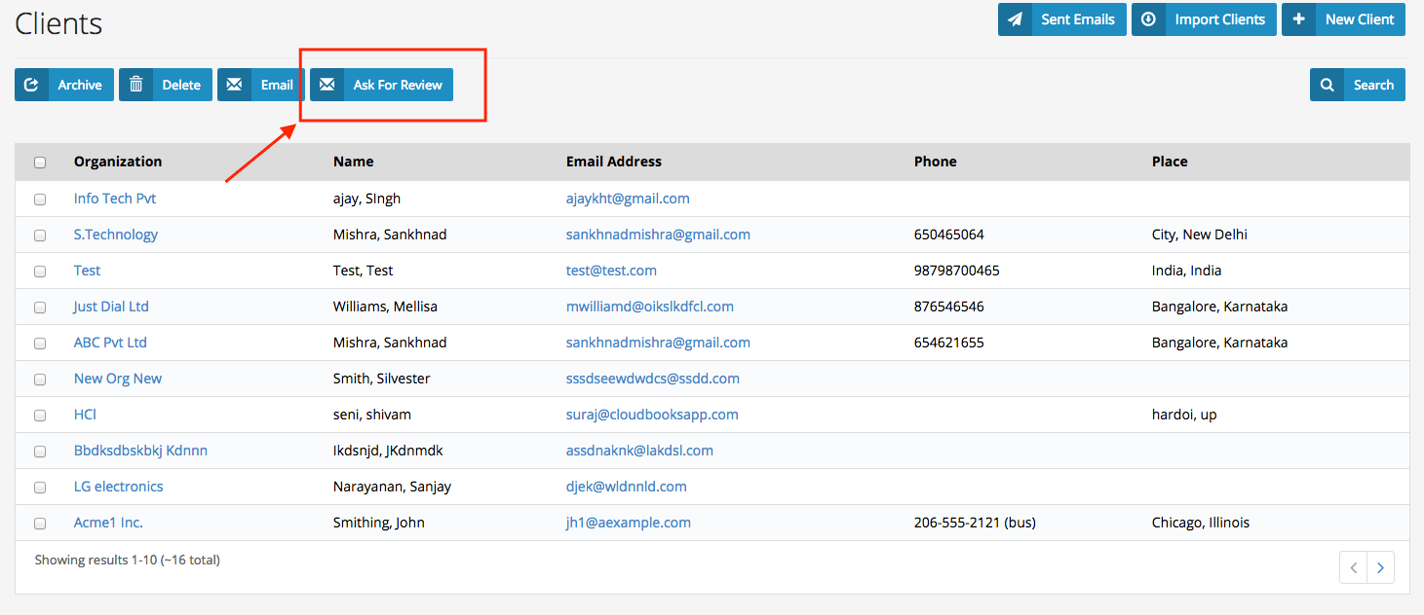Click the paper plane icon on Sent Emails
The width and height of the screenshot is (1424, 615).
click(1015, 19)
